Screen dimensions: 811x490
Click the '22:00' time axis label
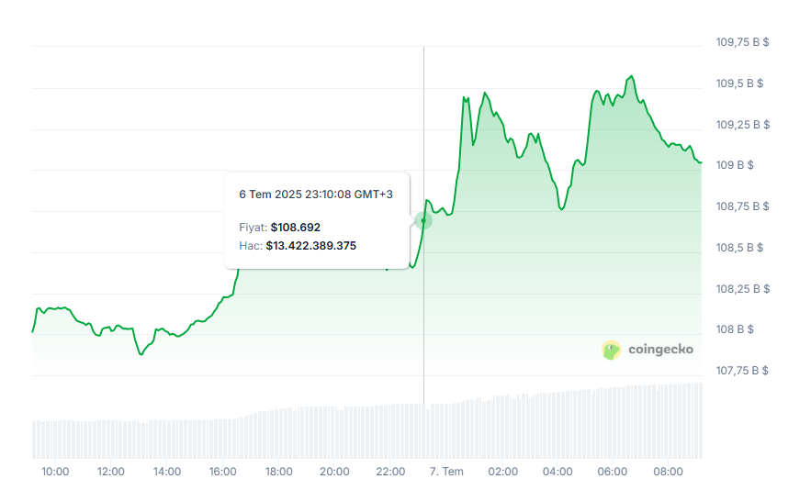390,472
